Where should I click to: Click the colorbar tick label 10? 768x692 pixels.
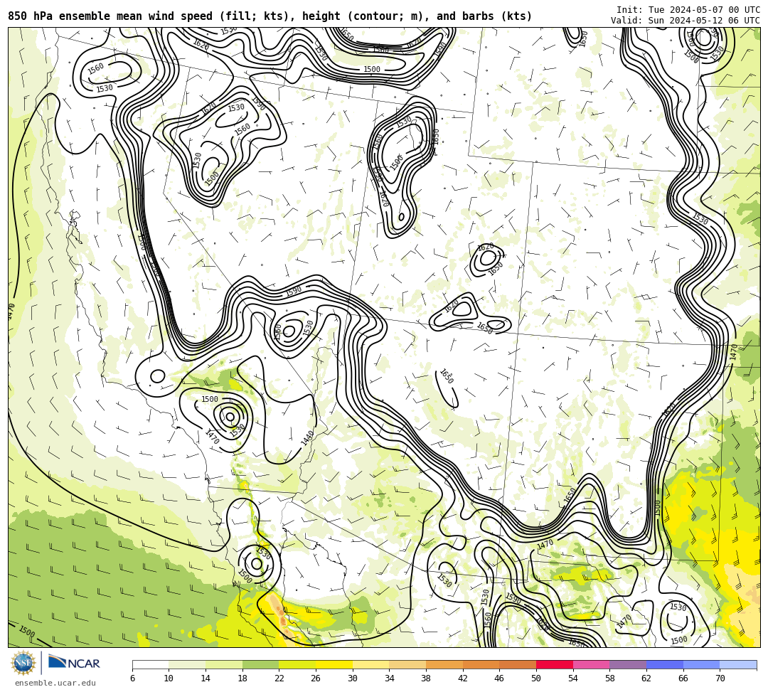[169, 678]
